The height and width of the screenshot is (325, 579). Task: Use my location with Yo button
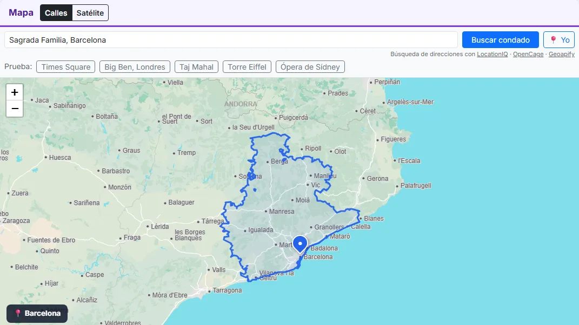pos(559,40)
